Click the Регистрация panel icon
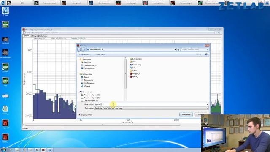Image resolution: width=270 pixels, height=152 pixels. tap(118, 3)
